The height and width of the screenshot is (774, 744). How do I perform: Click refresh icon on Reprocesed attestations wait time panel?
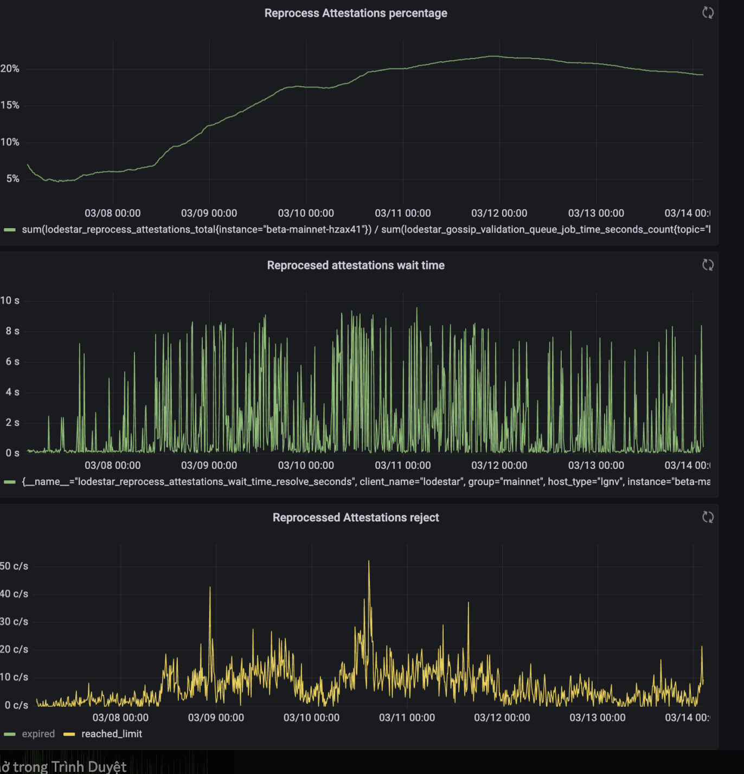coord(708,265)
